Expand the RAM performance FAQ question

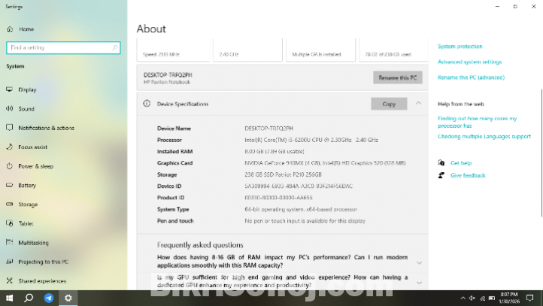point(419,263)
